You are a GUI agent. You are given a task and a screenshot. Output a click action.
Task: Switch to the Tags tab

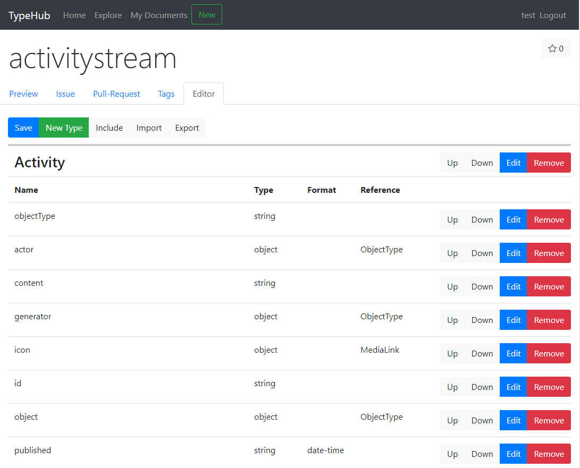point(166,94)
